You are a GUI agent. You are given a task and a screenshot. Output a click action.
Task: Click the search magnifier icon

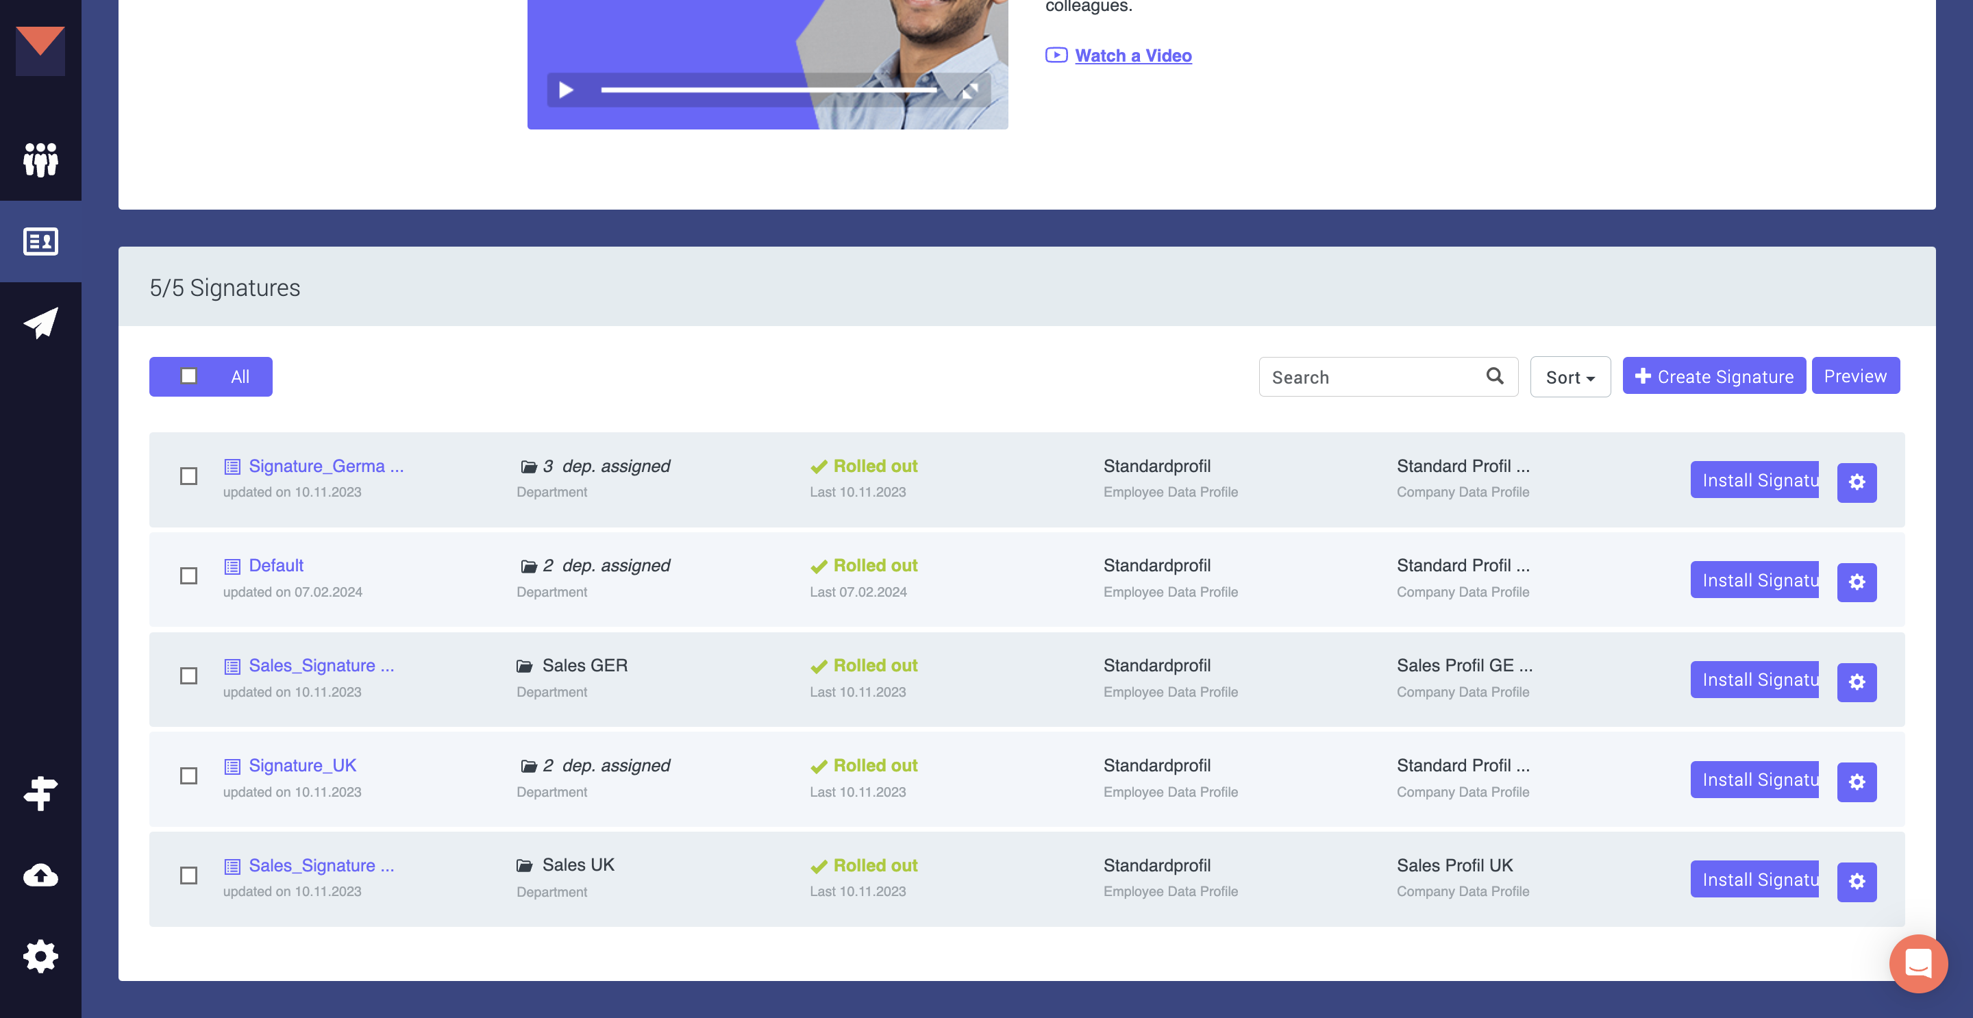tap(1494, 376)
